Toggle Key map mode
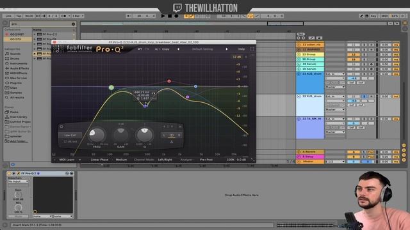410x230 pixels. tap(373, 16)
